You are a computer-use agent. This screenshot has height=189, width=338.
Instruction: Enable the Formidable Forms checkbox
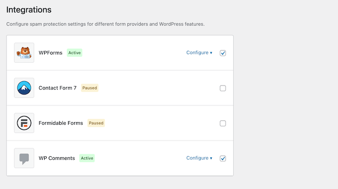pos(223,123)
